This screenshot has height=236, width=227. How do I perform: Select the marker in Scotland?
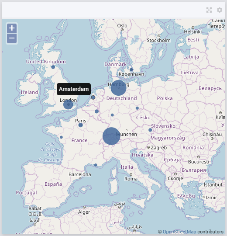coord(53,67)
